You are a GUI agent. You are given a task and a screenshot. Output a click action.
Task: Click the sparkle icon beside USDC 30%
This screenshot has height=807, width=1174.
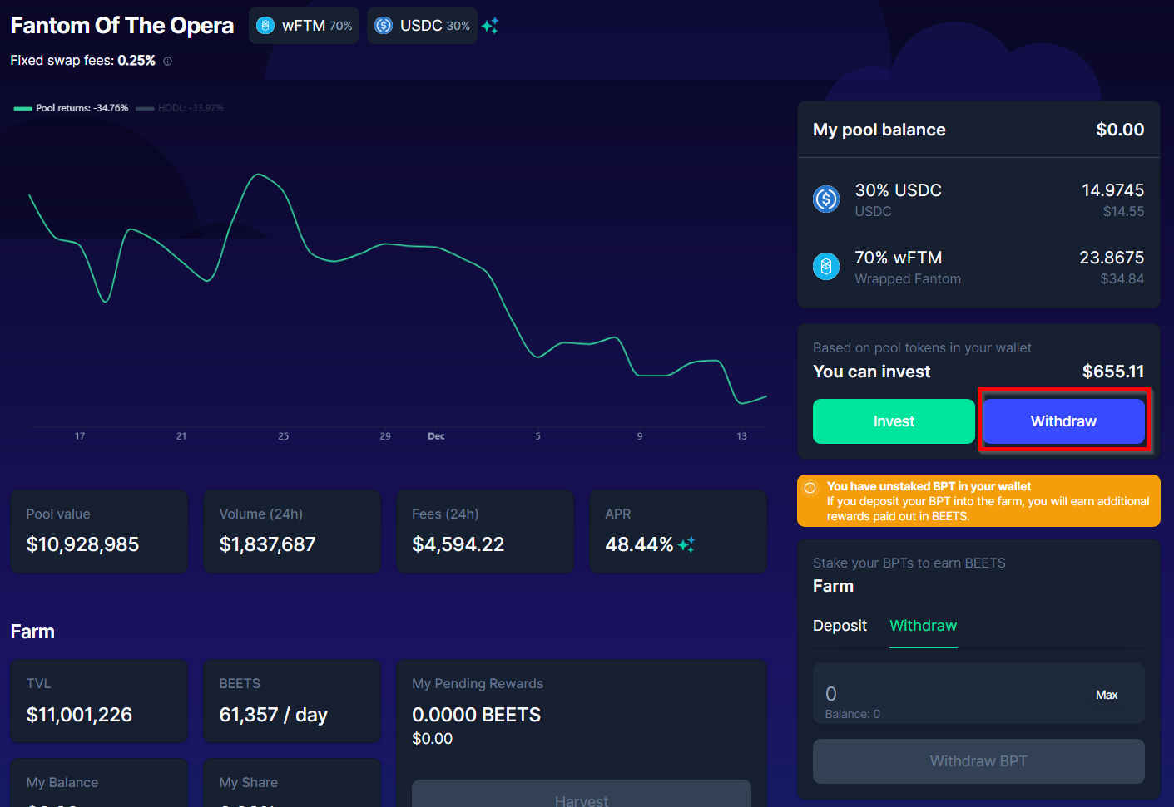[490, 26]
